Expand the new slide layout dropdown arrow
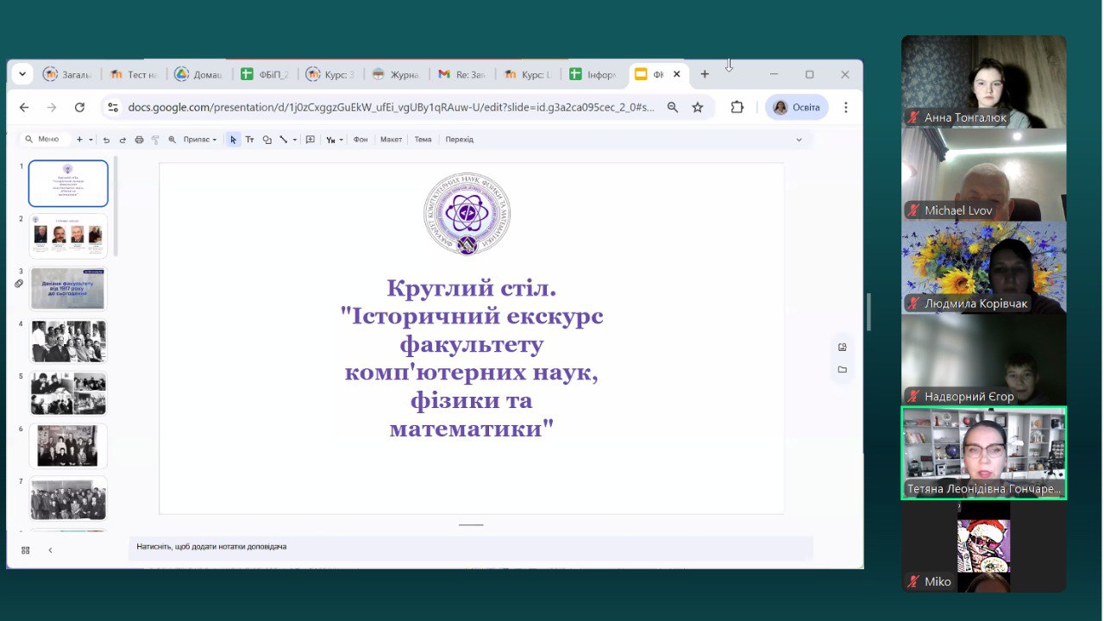The width and height of the screenshot is (1104, 621). 91,140
